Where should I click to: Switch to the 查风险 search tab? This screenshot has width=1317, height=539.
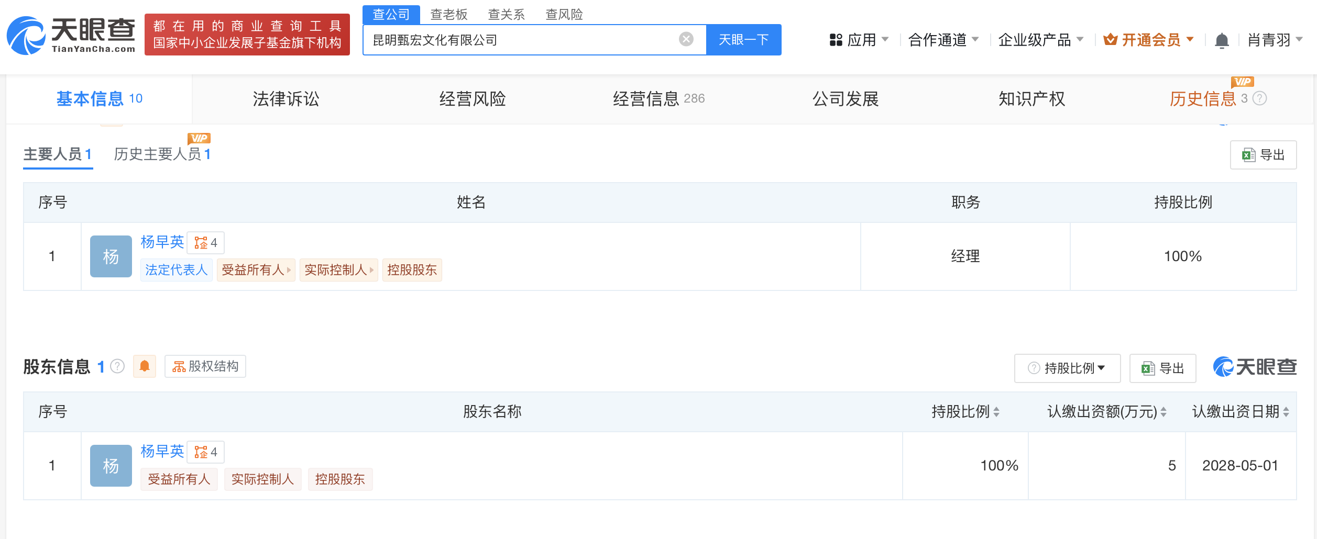click(564, 15)
